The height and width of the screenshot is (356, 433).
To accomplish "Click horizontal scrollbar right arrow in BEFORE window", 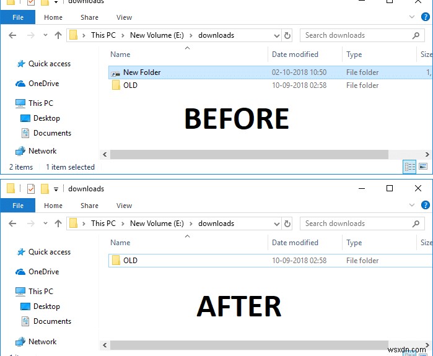I will (x=427, y=154).
